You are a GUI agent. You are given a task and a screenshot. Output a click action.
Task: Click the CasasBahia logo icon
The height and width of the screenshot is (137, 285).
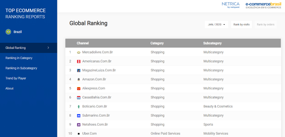[x=79, y=98]
